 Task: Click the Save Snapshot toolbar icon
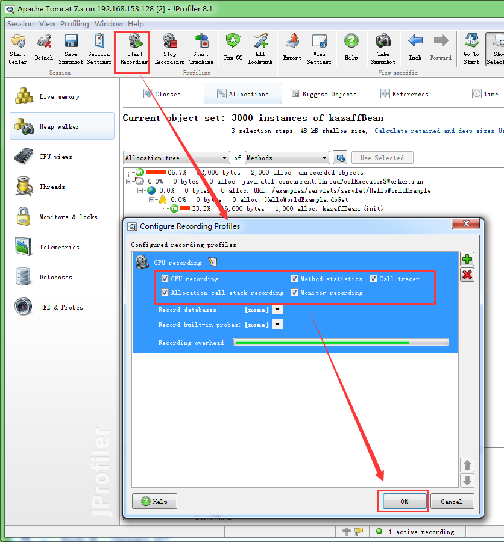pos(71,49)
